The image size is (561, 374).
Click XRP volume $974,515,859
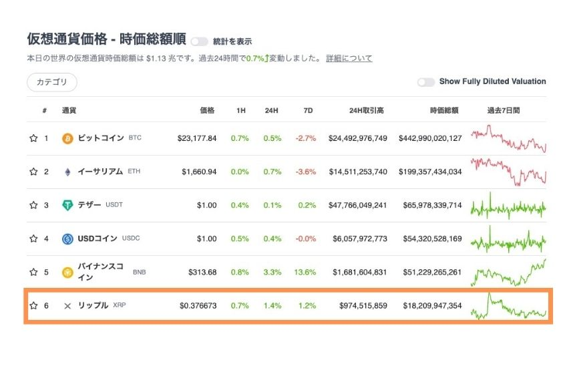click(363, 306)
